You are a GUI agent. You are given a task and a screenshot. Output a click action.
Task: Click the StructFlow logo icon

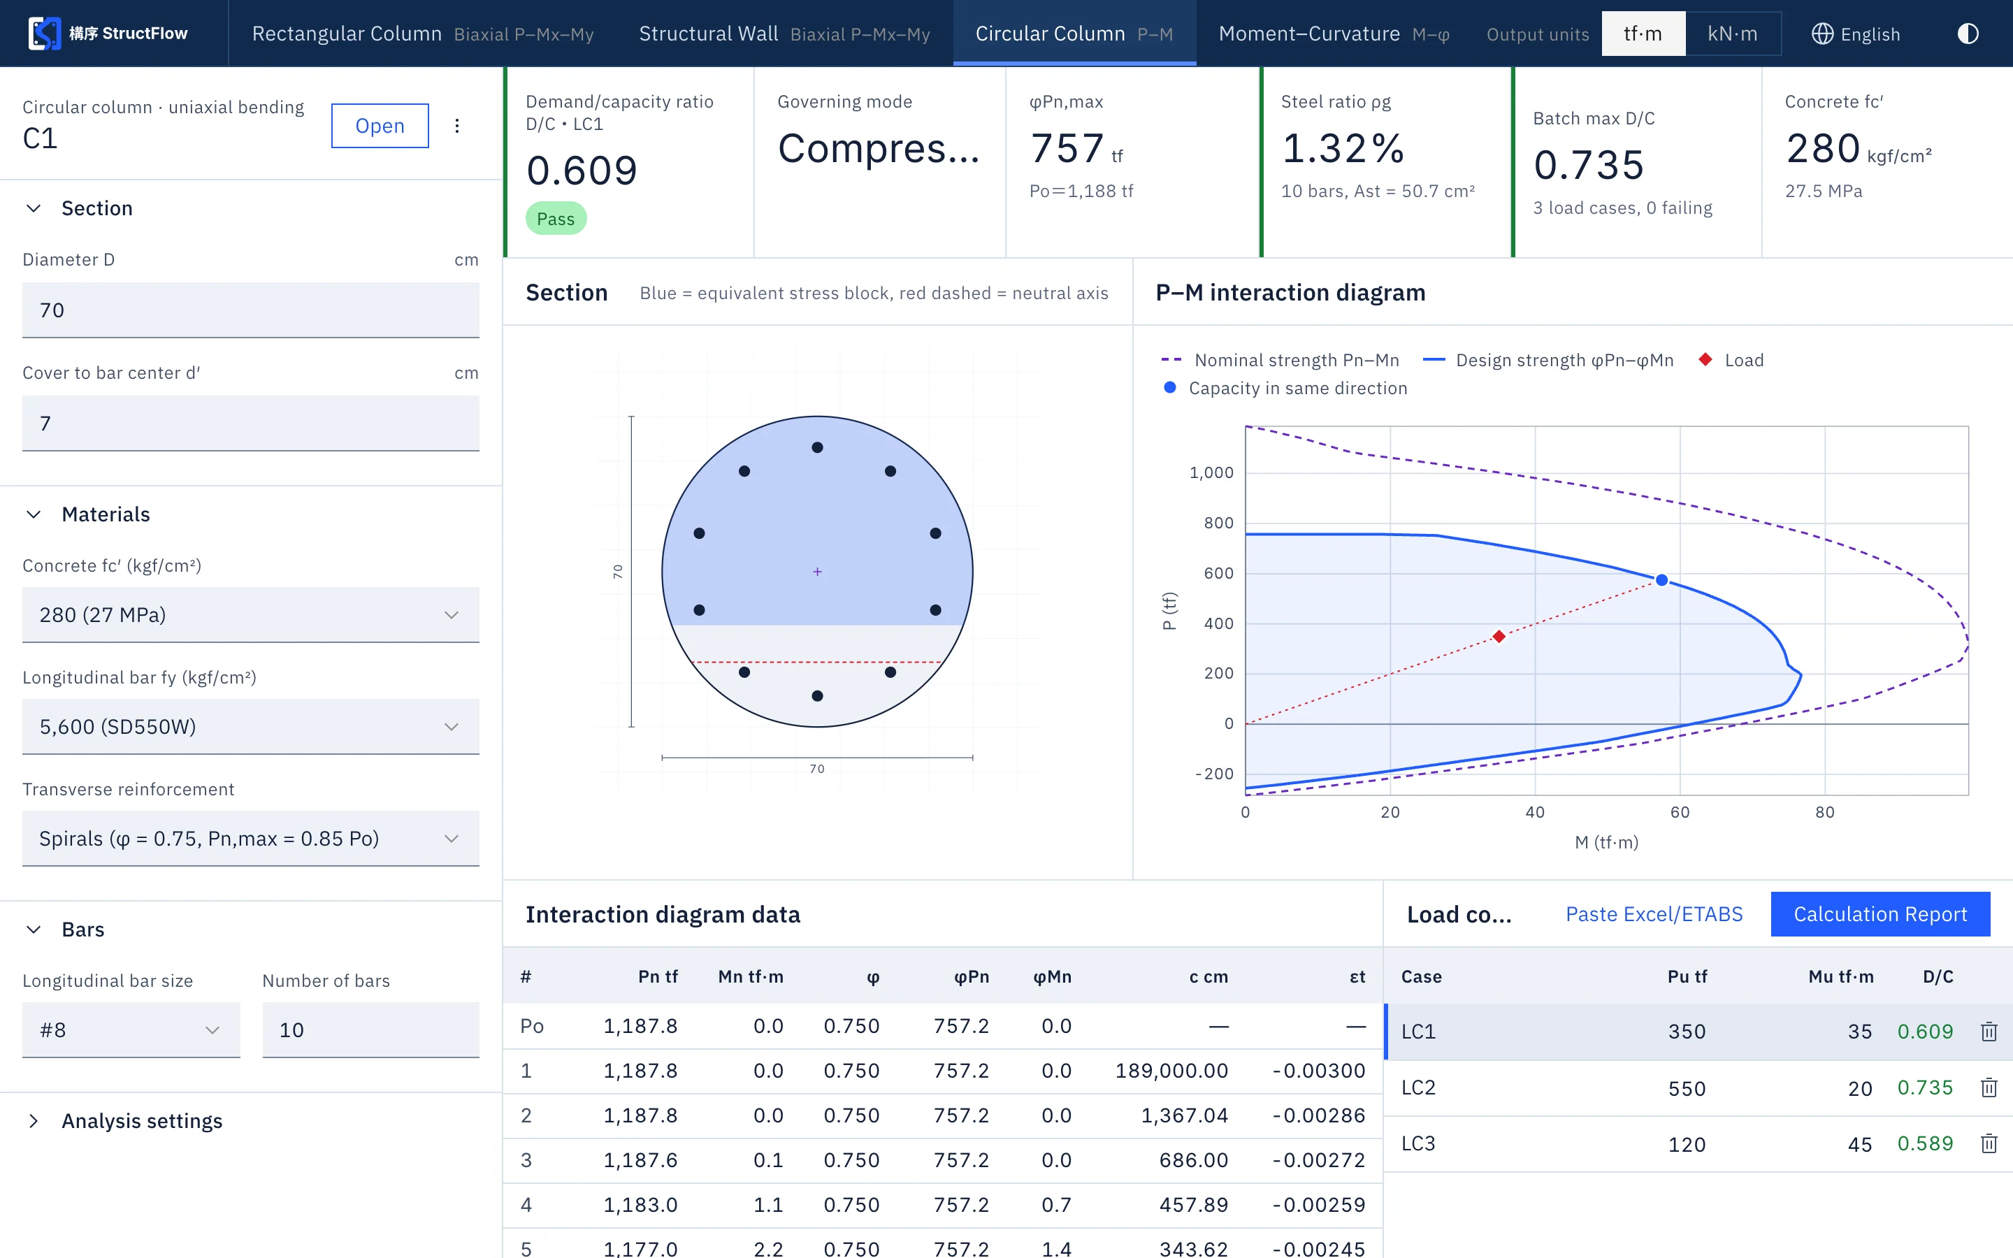[44, 34]
